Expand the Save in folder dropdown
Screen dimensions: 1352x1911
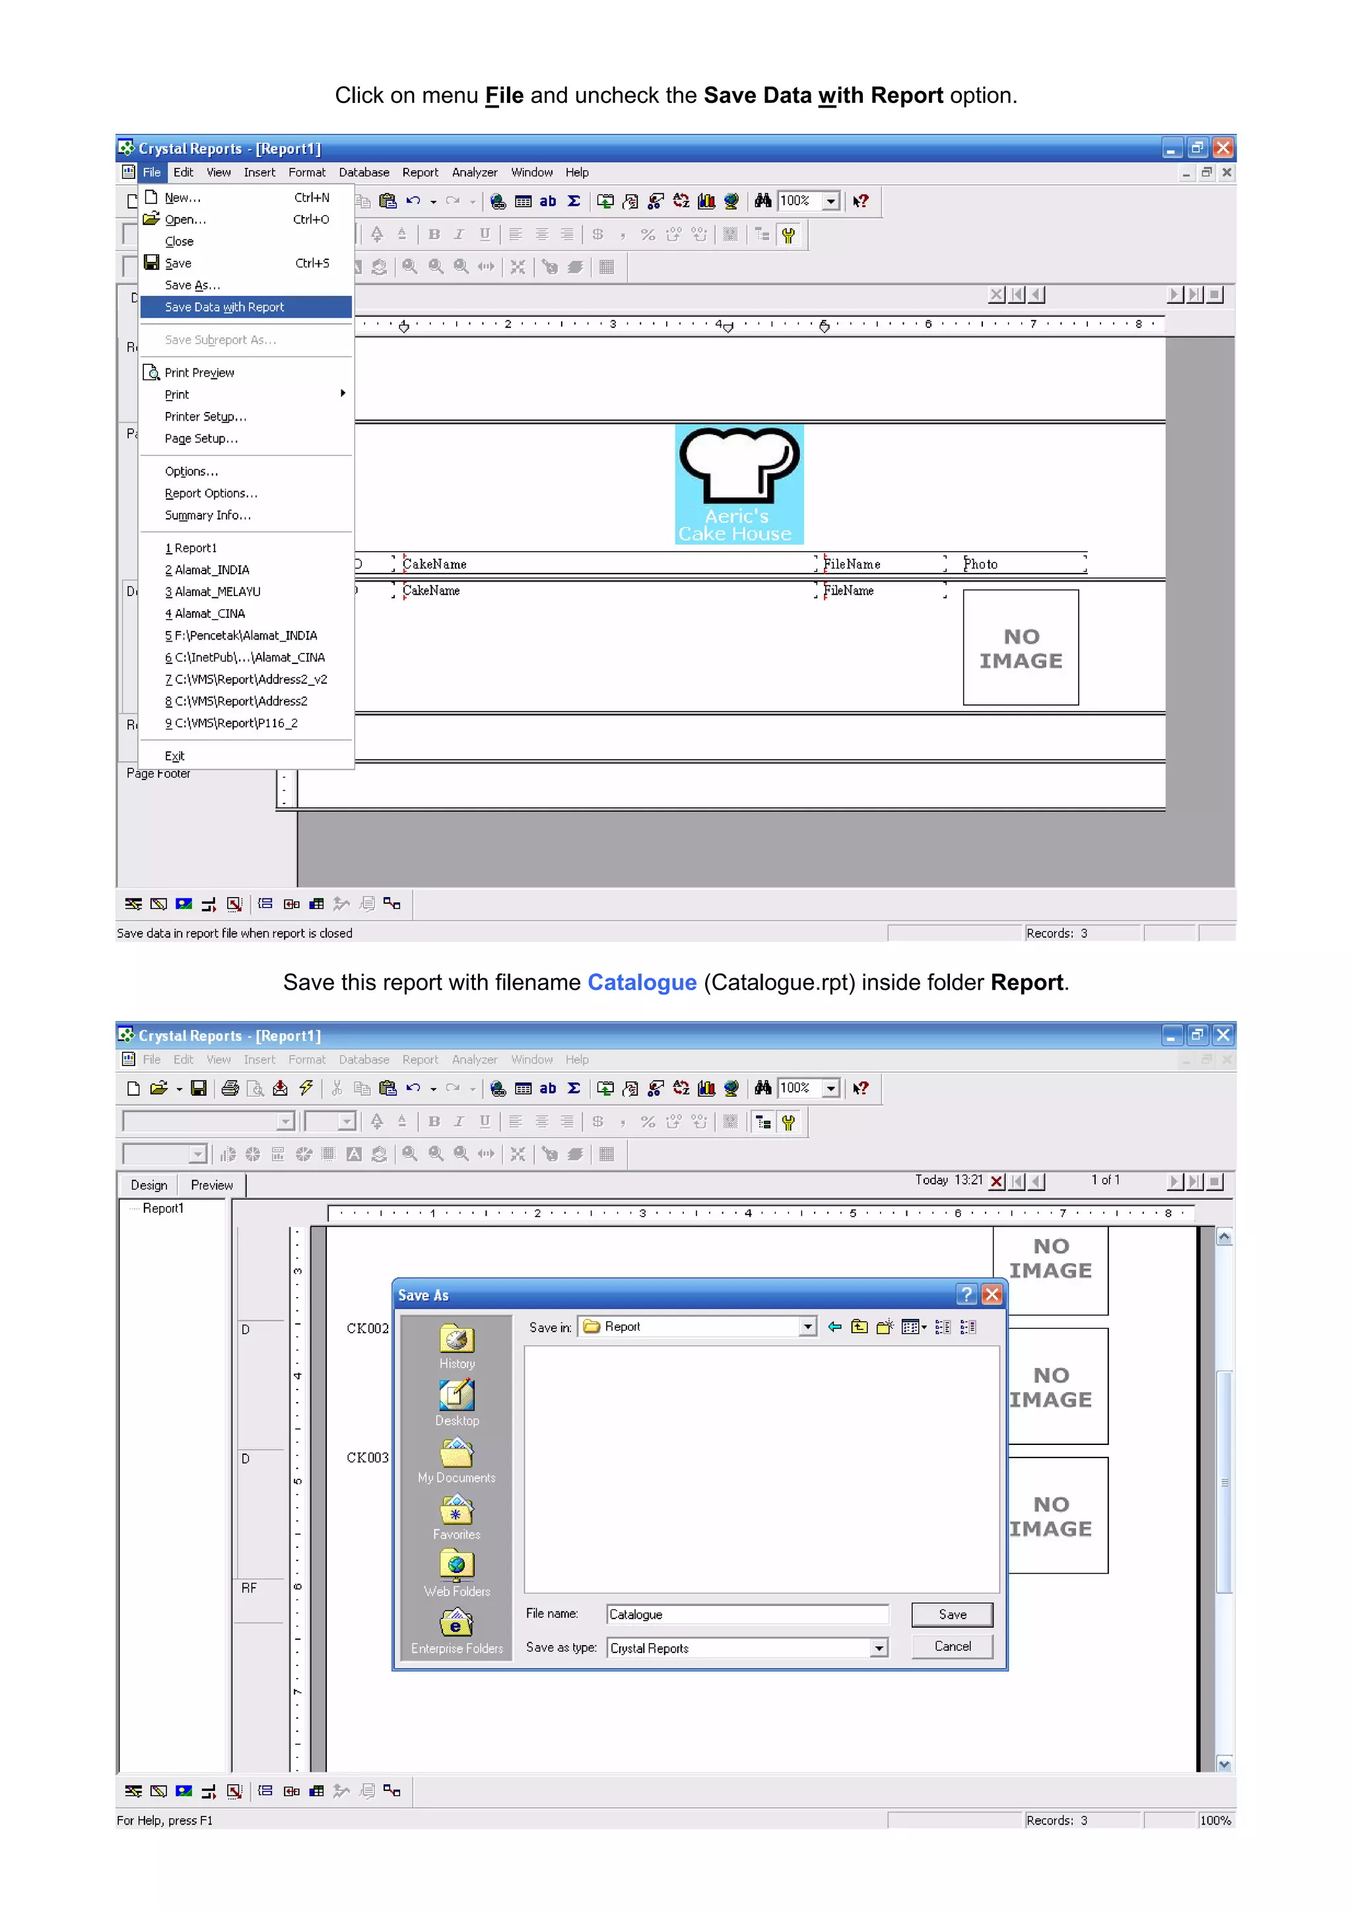(x=807, y=1327)
